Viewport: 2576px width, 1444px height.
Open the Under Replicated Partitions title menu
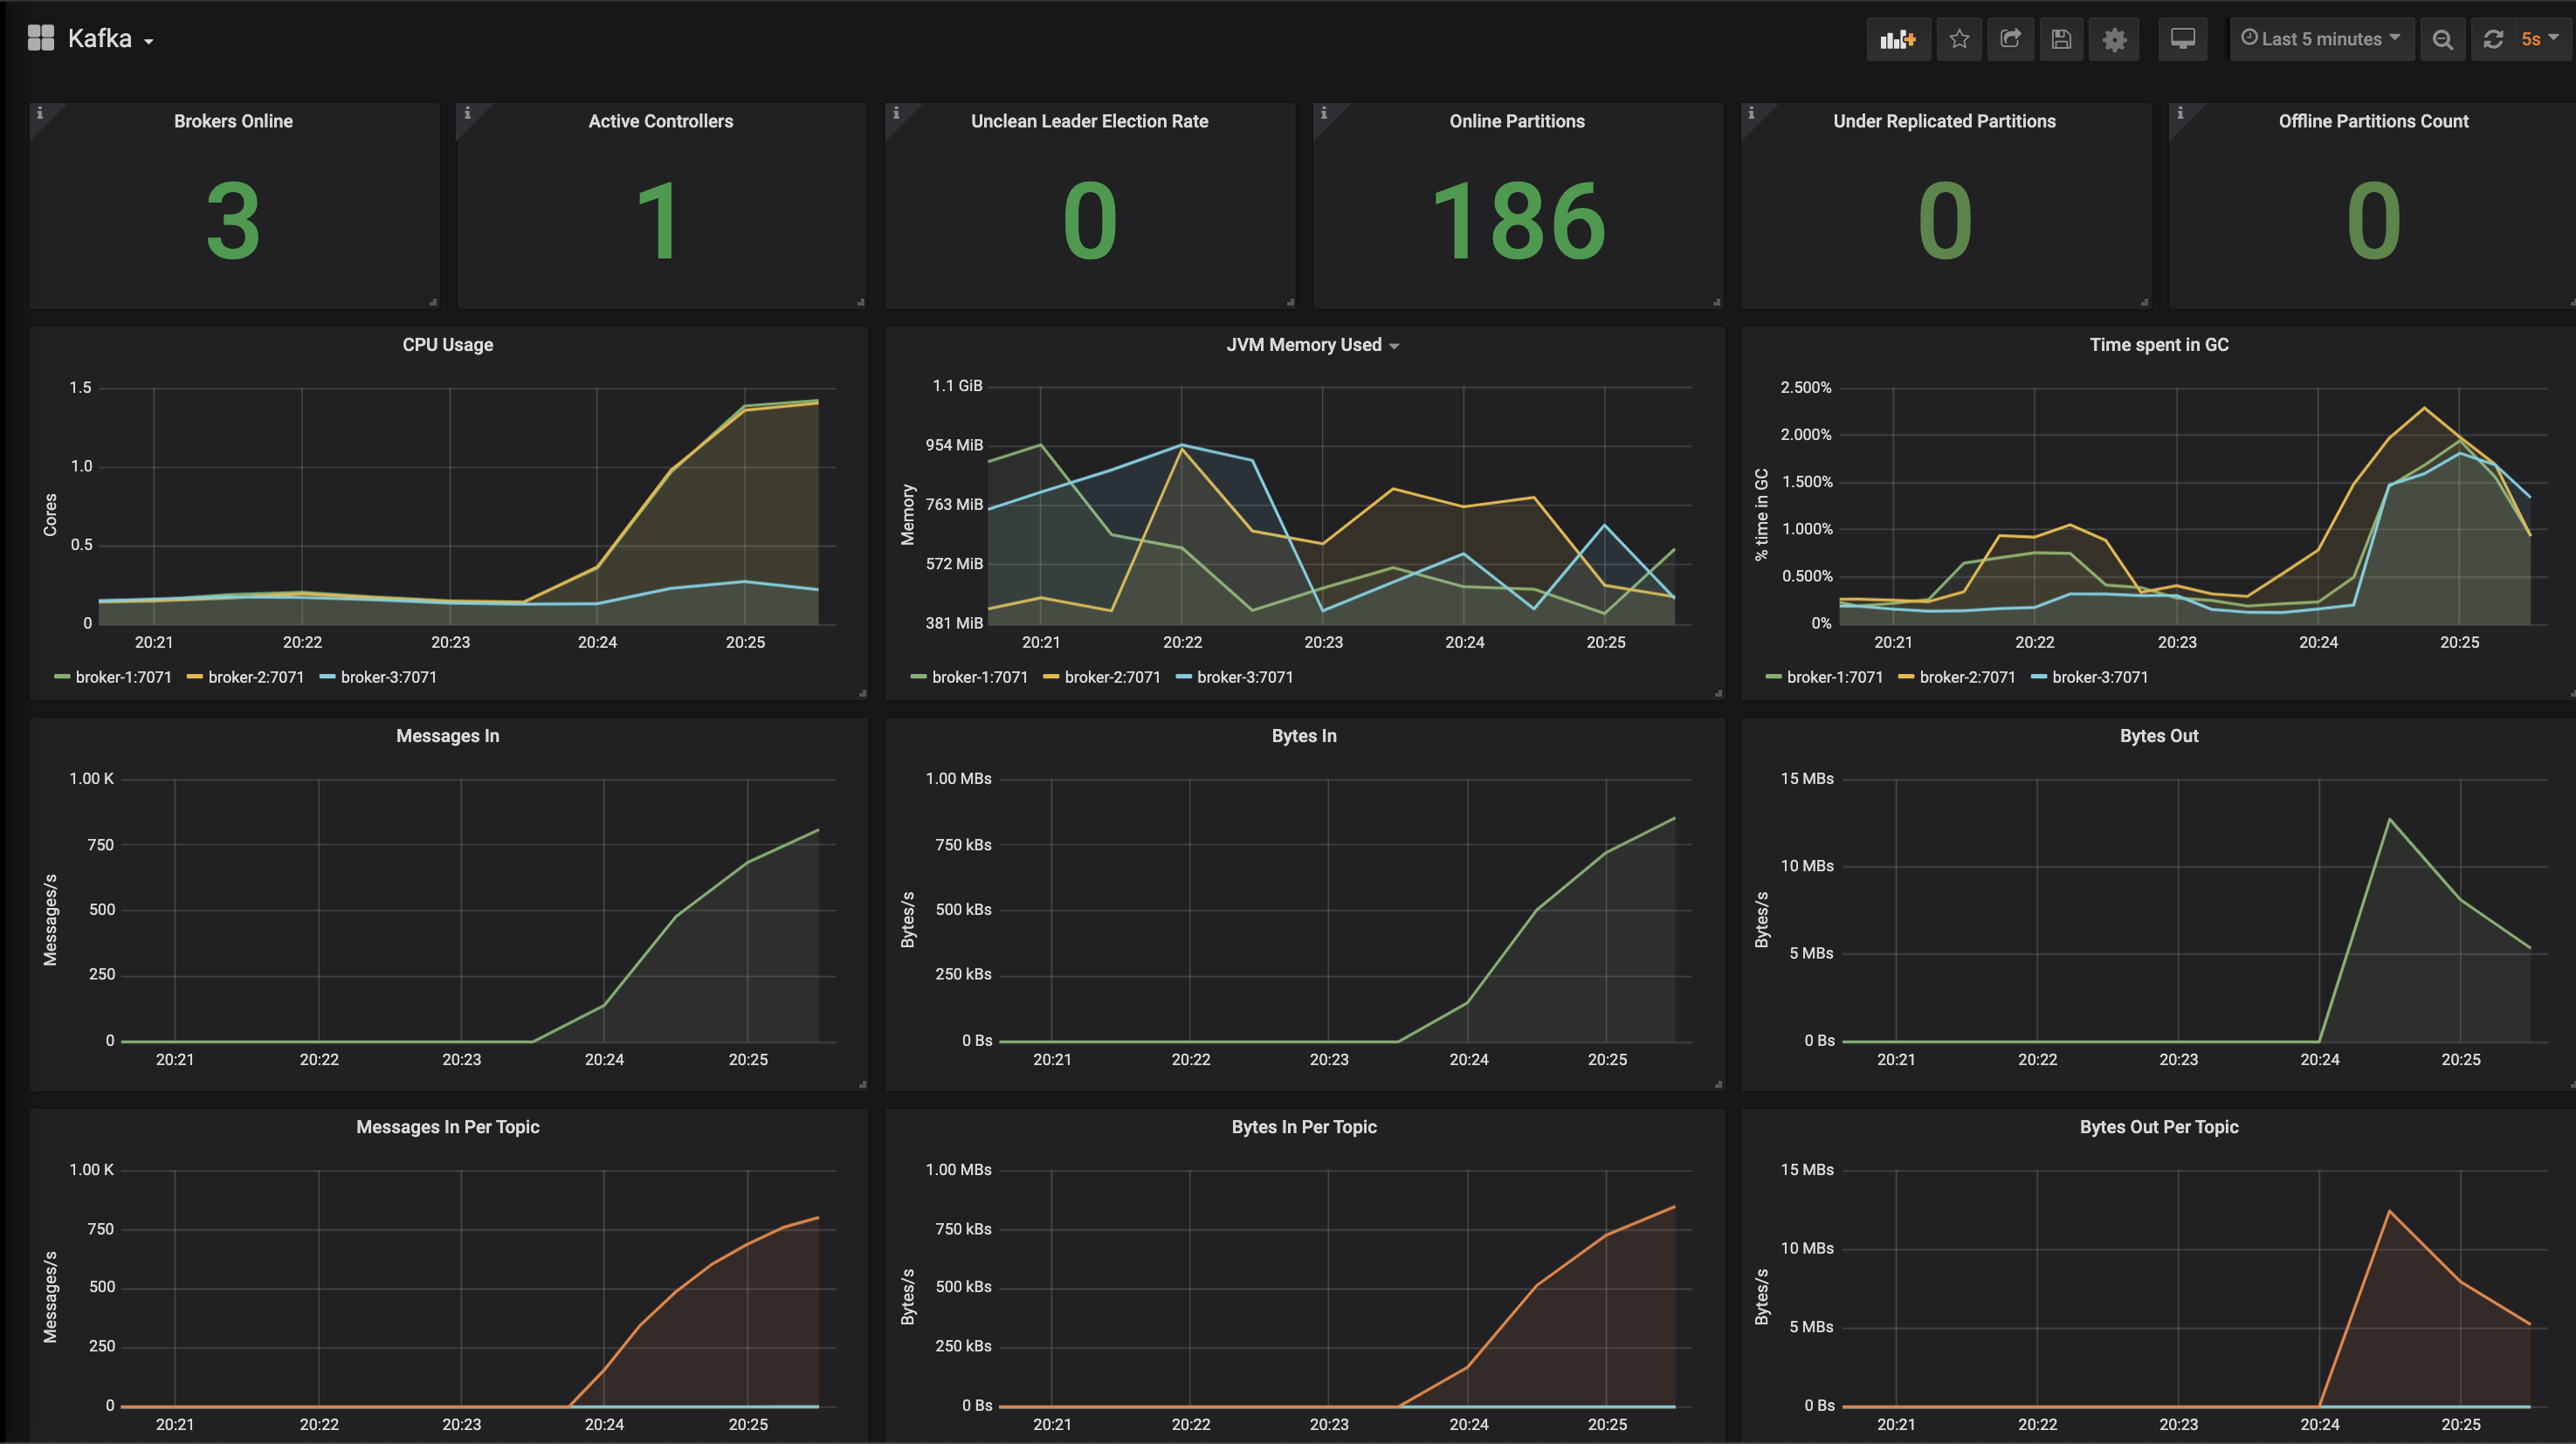(x=1944, y=121)
